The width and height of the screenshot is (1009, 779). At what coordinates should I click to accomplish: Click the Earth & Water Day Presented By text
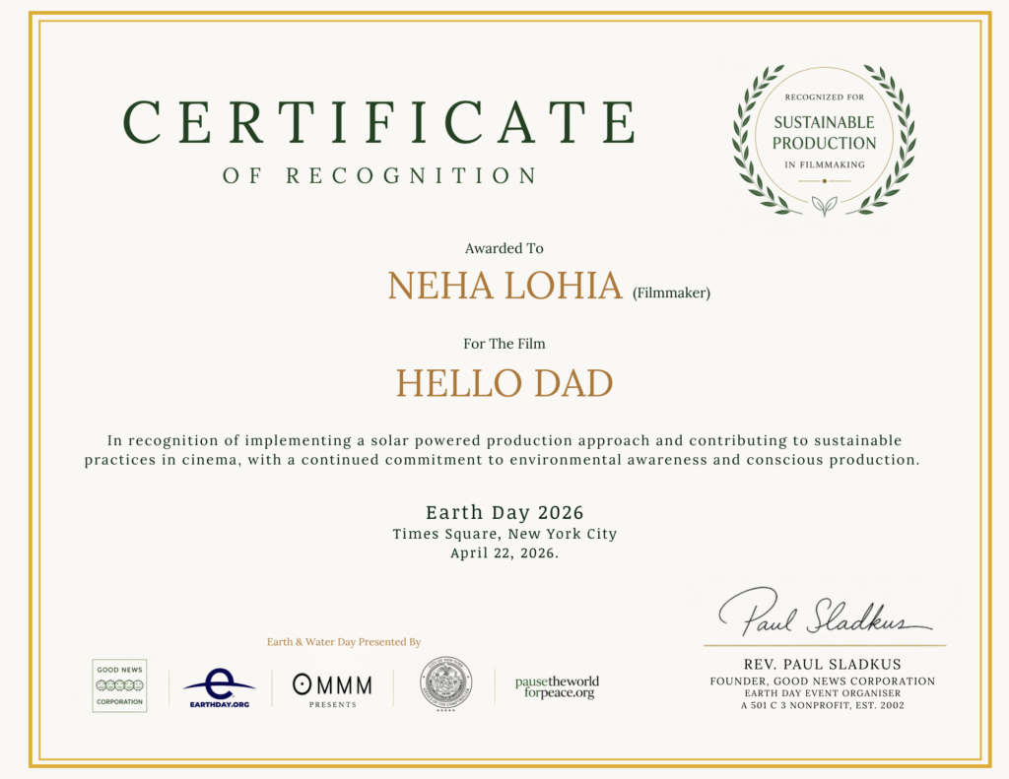tap(344, 642)
